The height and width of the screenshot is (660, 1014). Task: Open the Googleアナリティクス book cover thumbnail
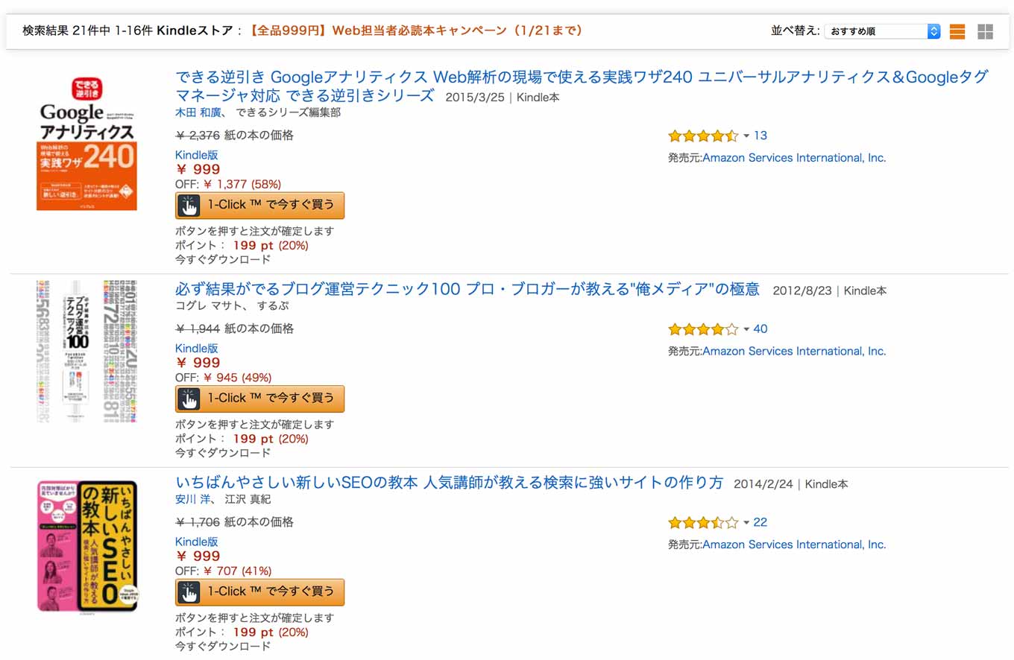point(86,143)
